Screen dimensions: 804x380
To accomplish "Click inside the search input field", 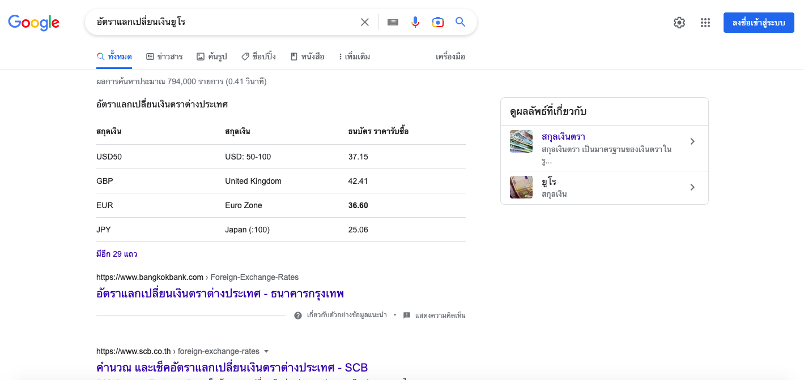I will point(224,22).
